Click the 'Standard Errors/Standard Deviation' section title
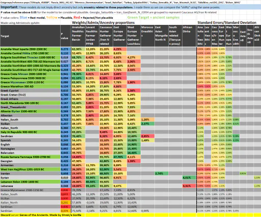The height and width of the screenshot is (217, 261). (x=227, y=22)
